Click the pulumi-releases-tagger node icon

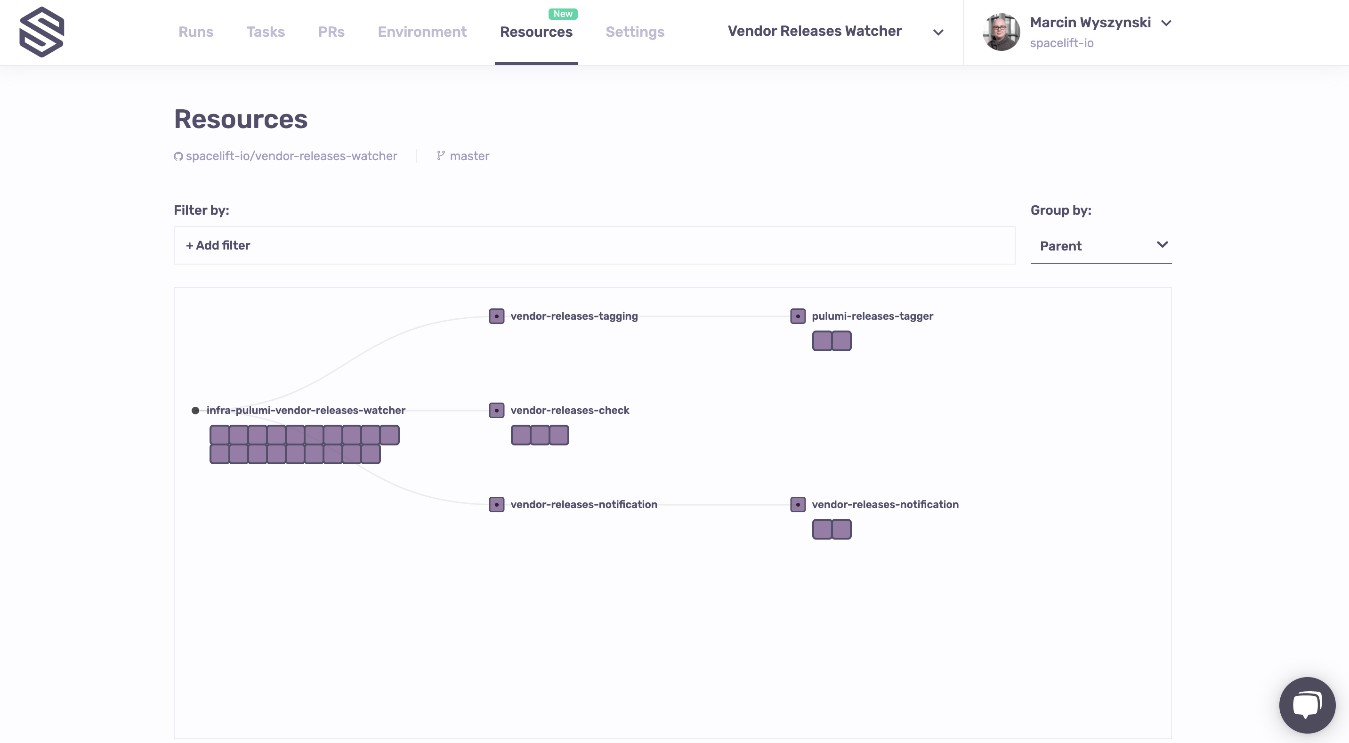click(x=798, y=316)
